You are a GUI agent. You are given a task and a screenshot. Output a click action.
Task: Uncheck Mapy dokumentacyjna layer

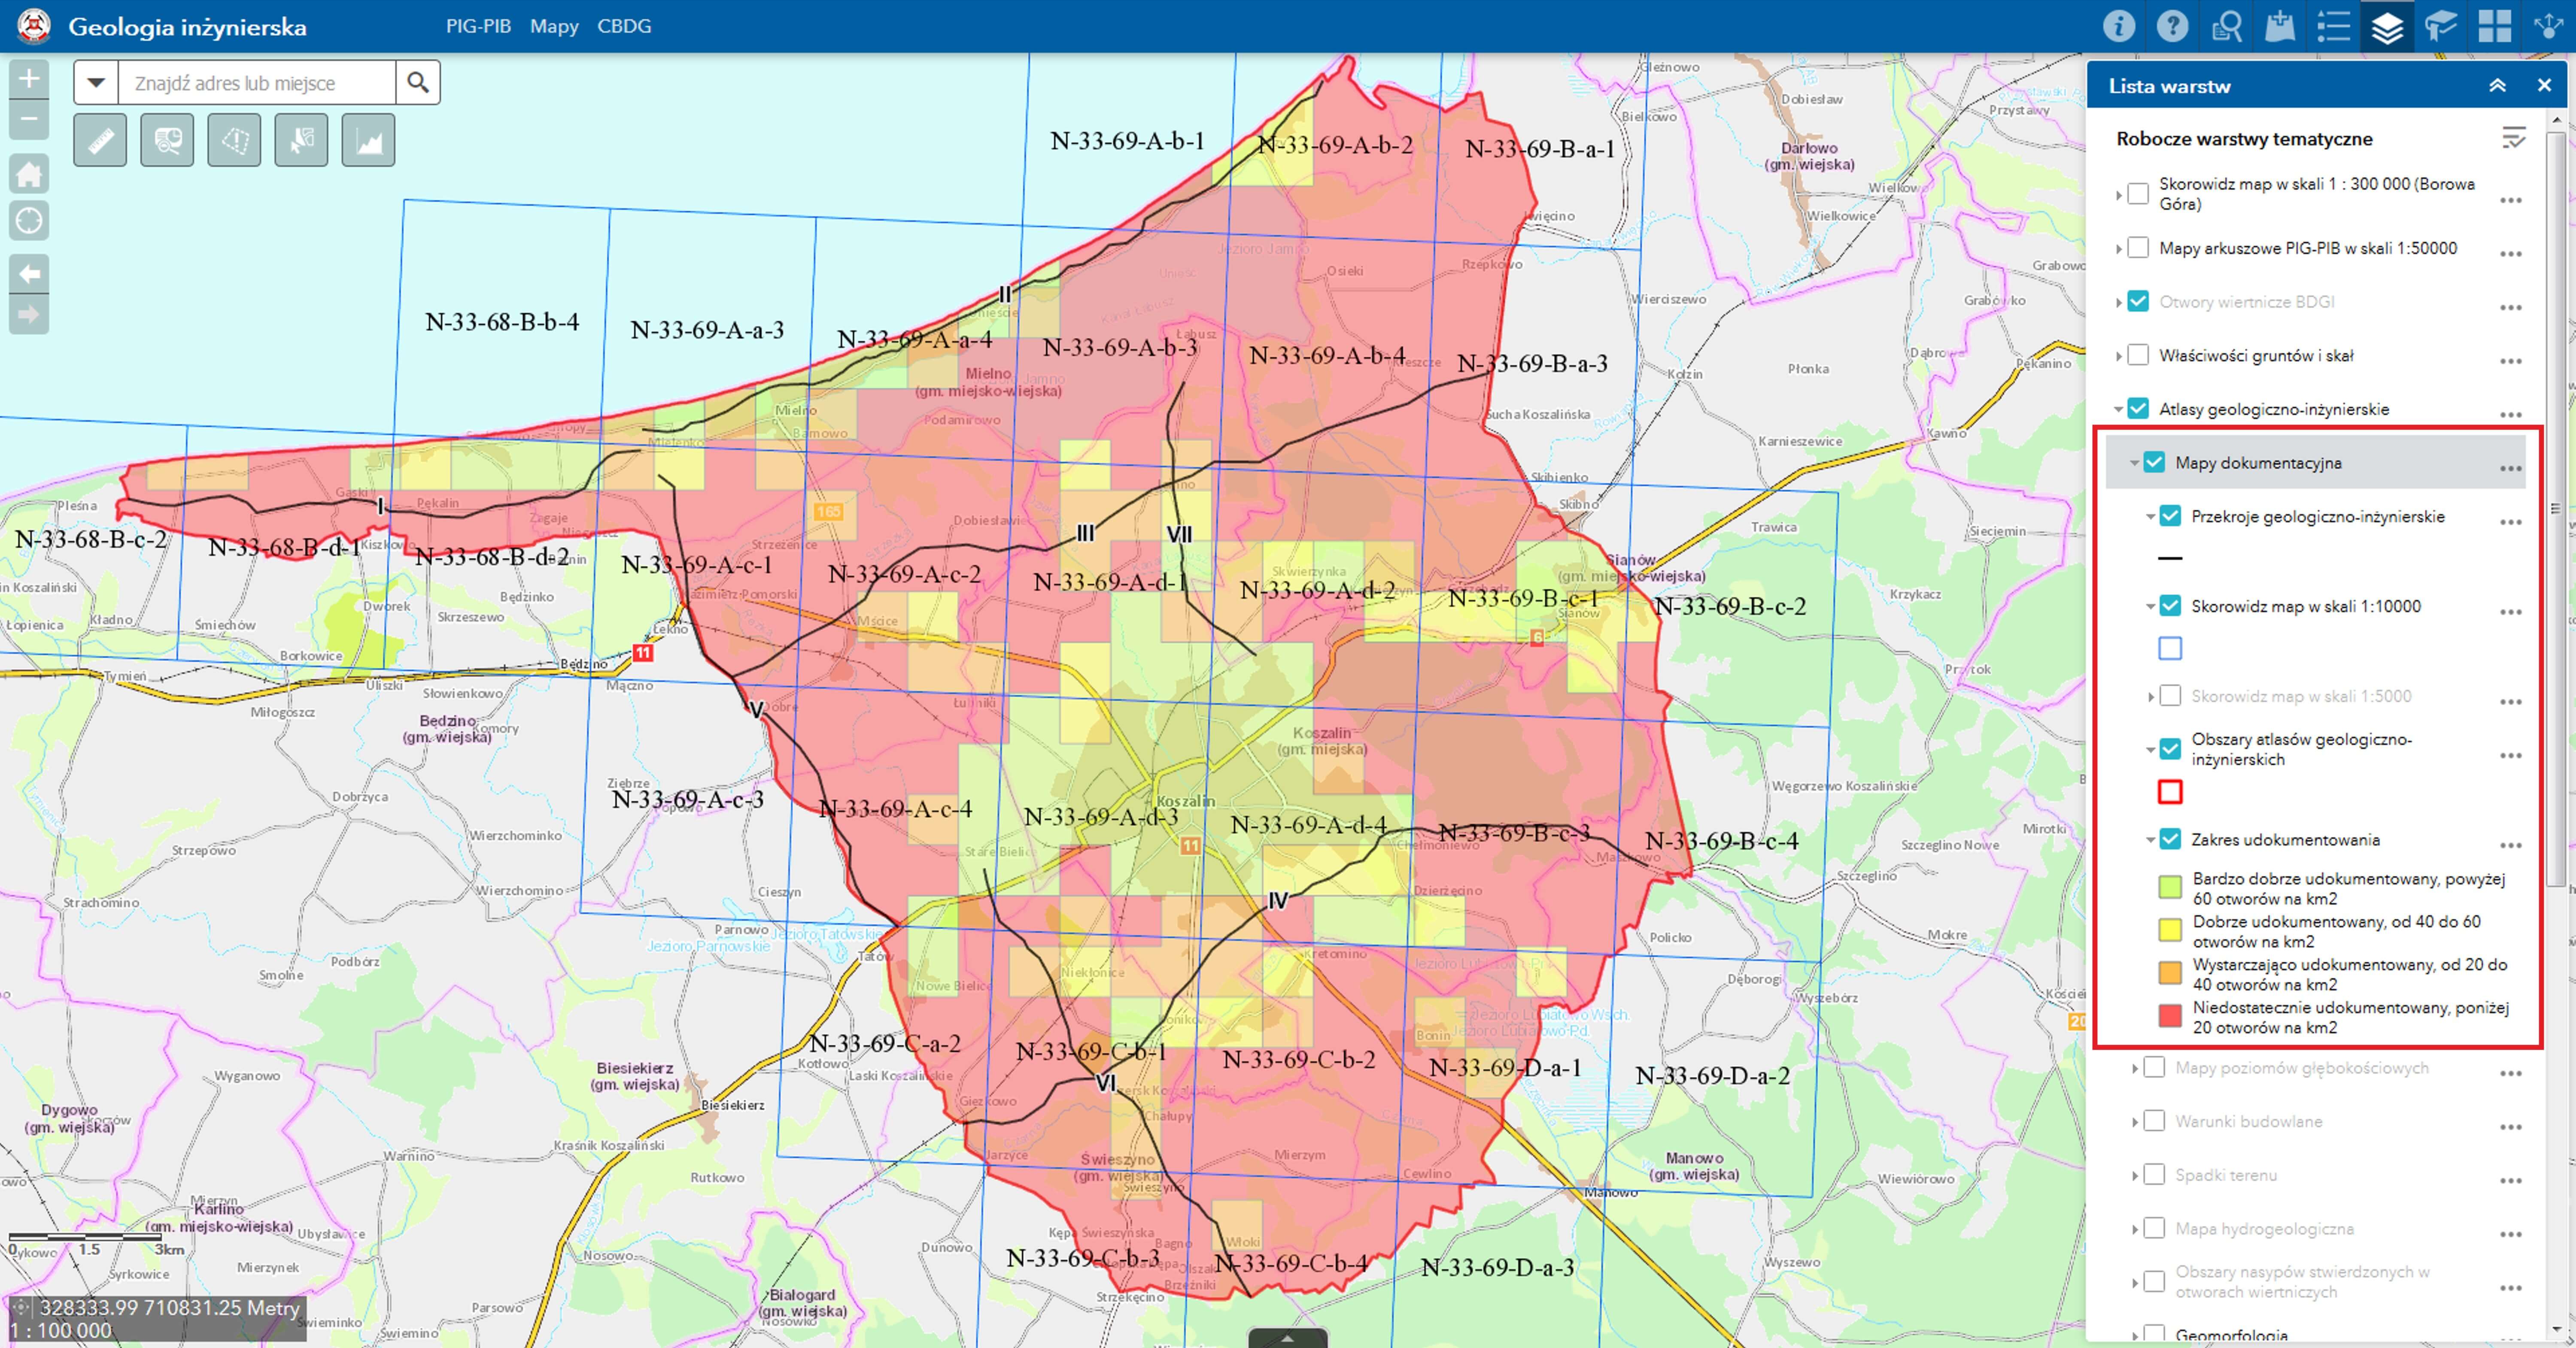click(2154, 463)
